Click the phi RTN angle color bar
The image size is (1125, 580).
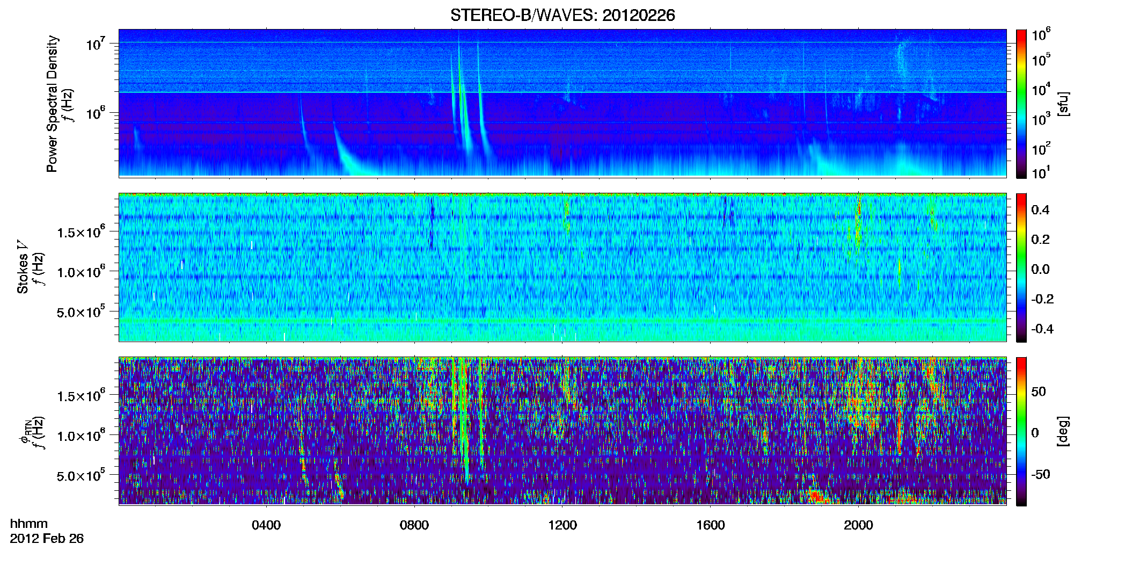pos(1021,431)
